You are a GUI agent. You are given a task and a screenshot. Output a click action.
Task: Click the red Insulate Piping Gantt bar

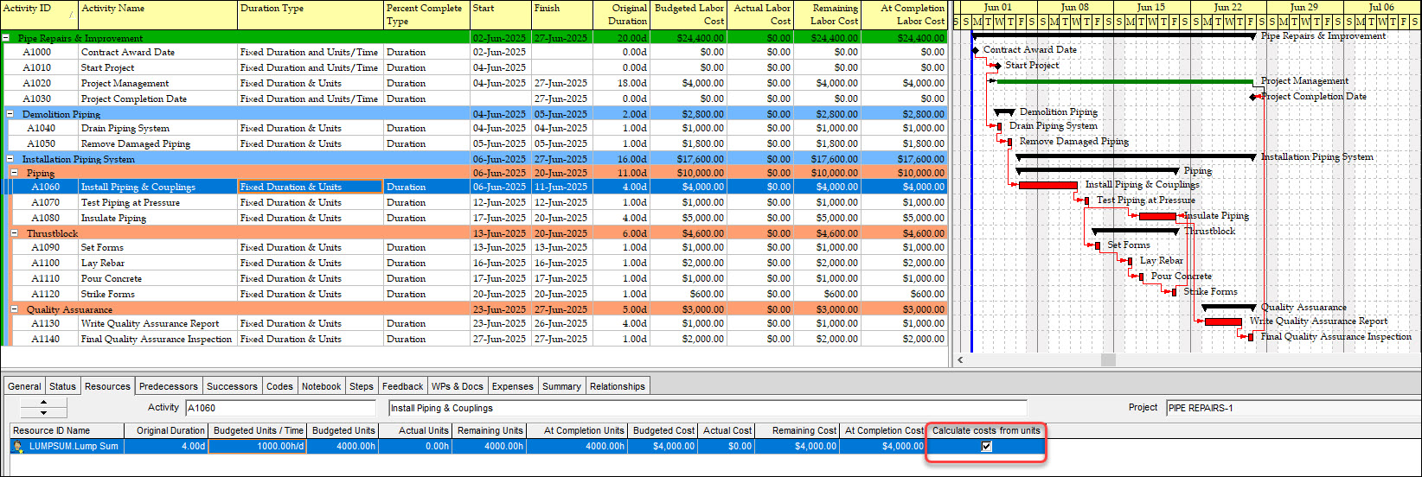click(1157, 216)
